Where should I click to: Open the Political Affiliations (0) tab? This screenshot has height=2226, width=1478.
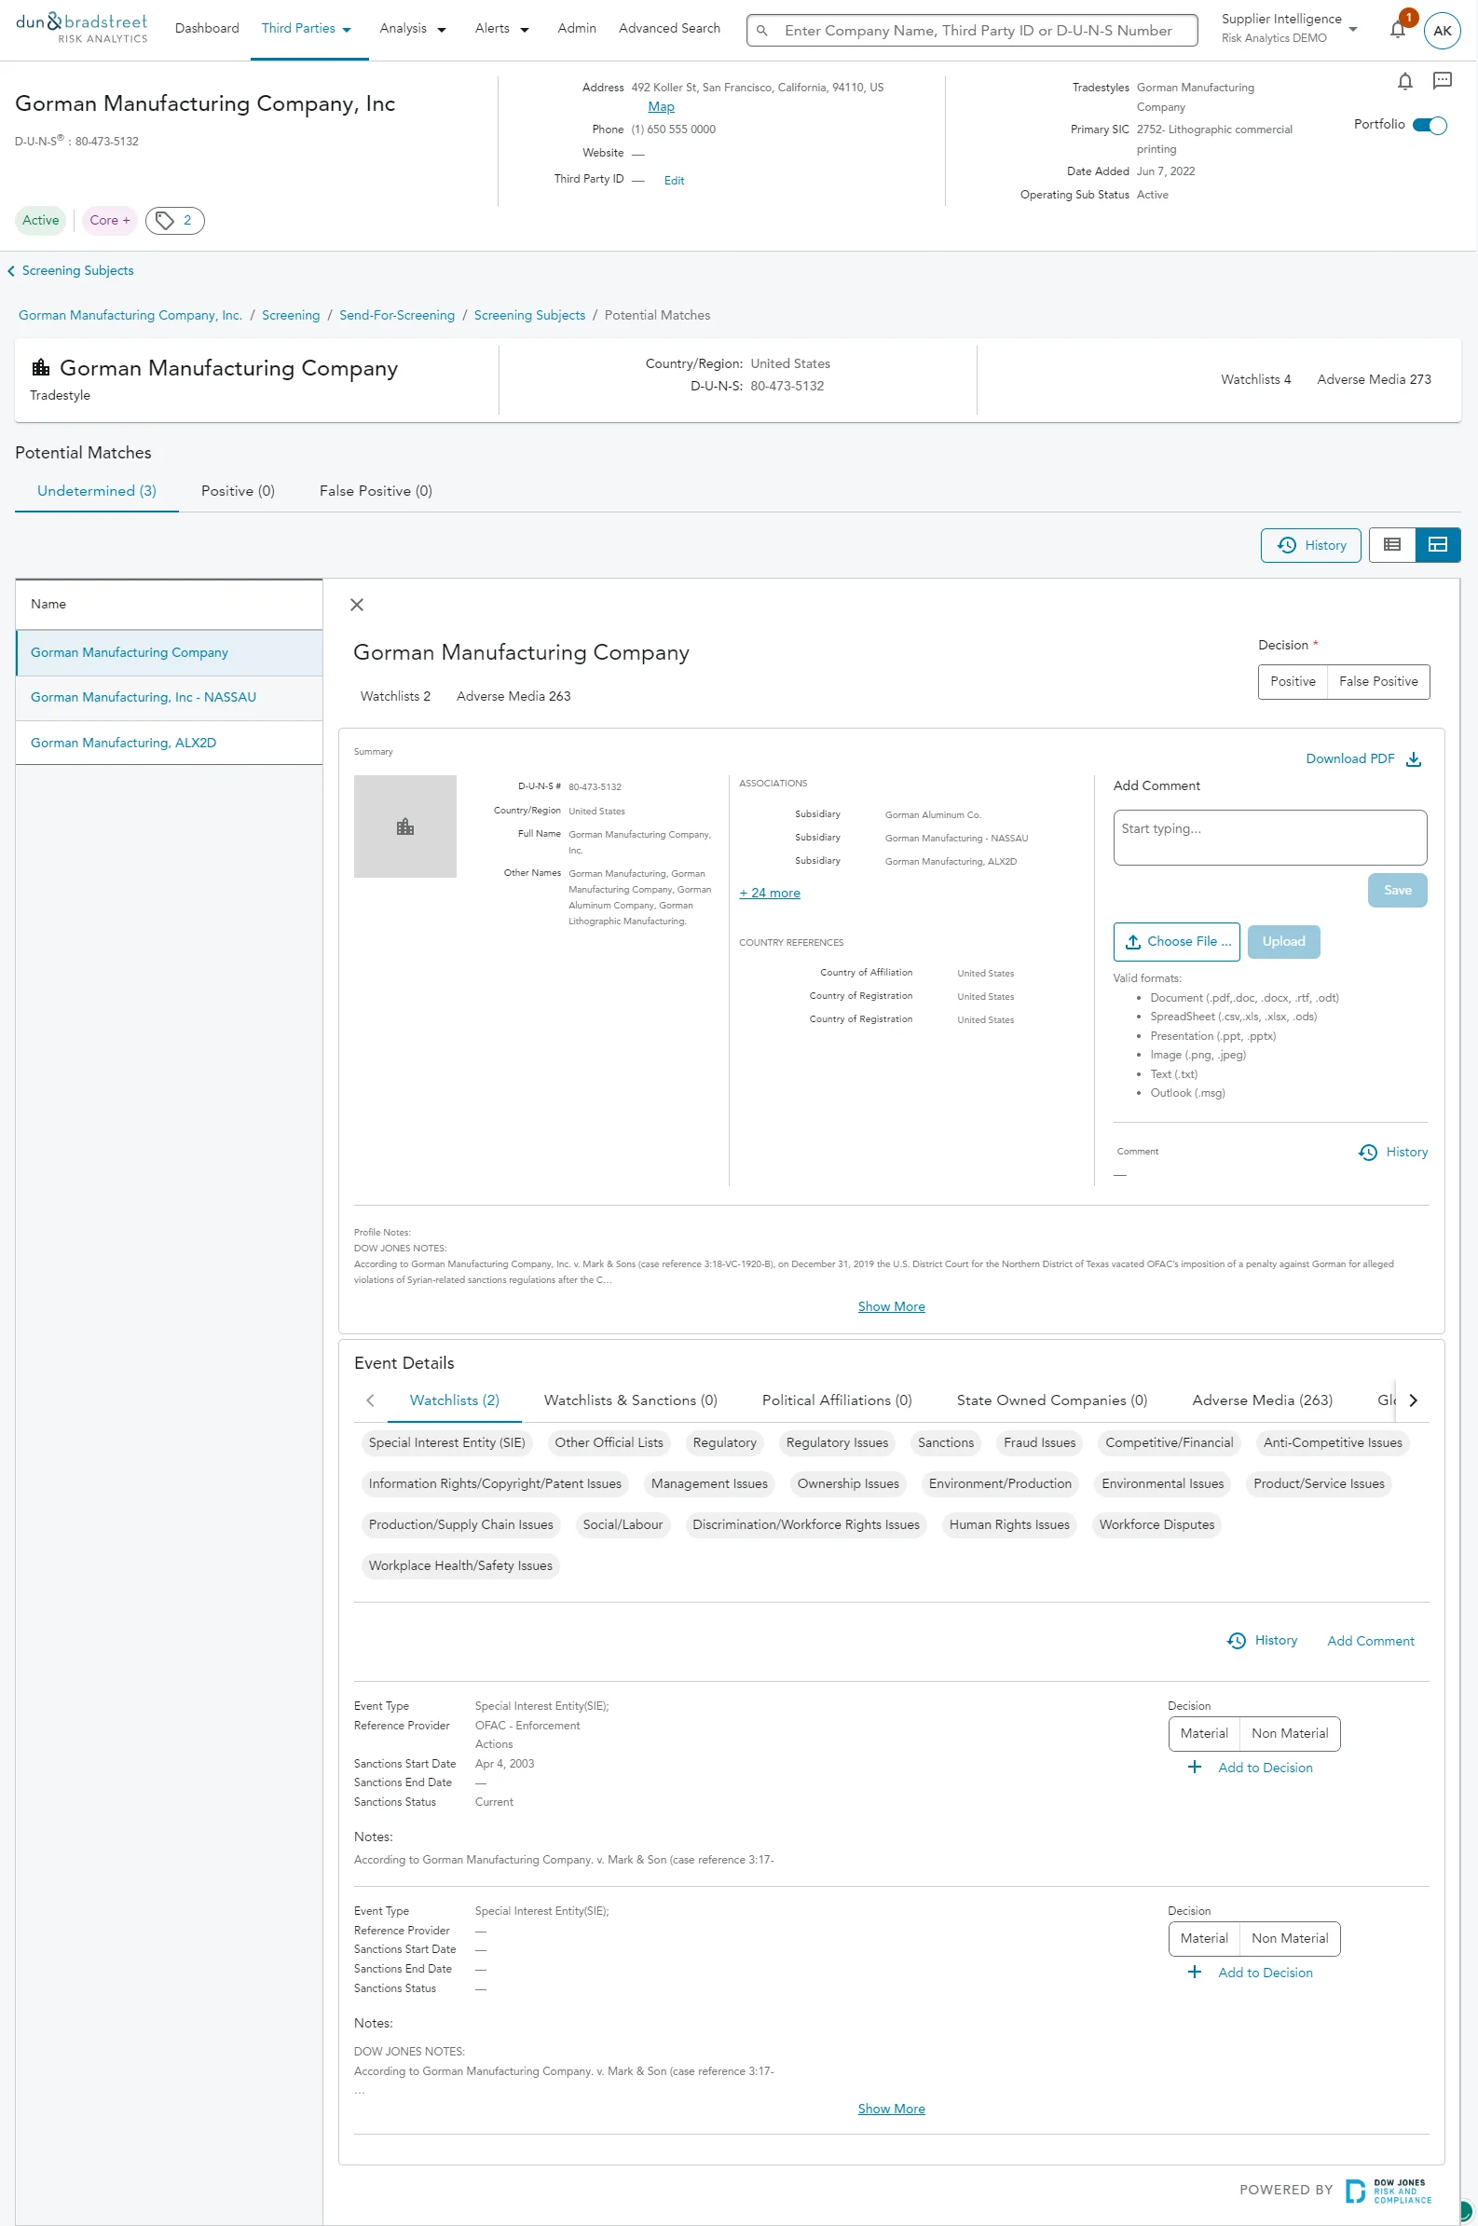click(x=836, y=1400)
